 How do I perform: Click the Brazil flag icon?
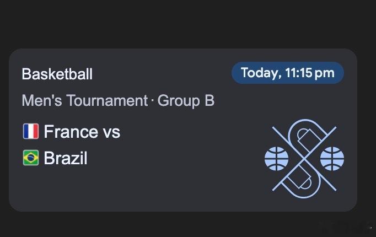pyautogui.click(x=30, y=158)
